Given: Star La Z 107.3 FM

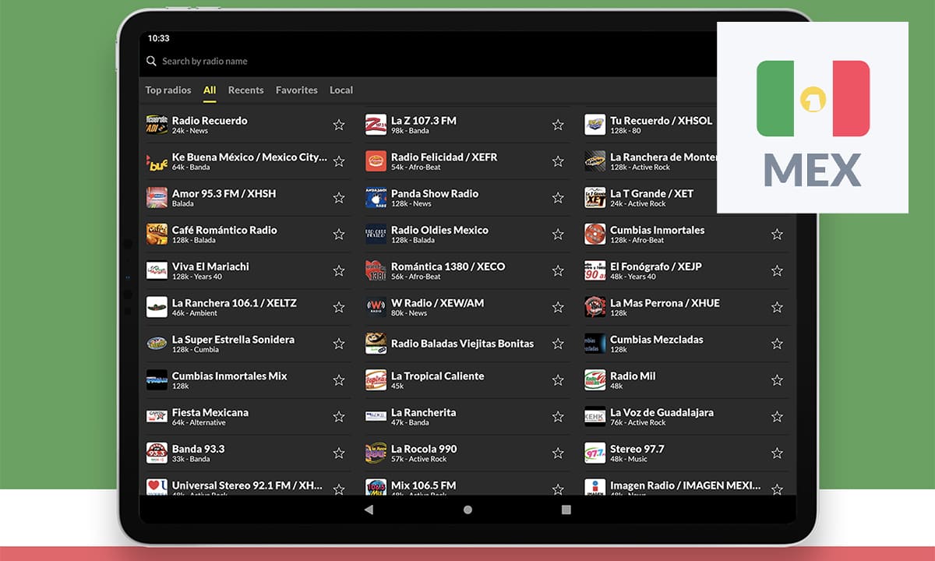Looking at the screenshot, I should coord(558,125).
